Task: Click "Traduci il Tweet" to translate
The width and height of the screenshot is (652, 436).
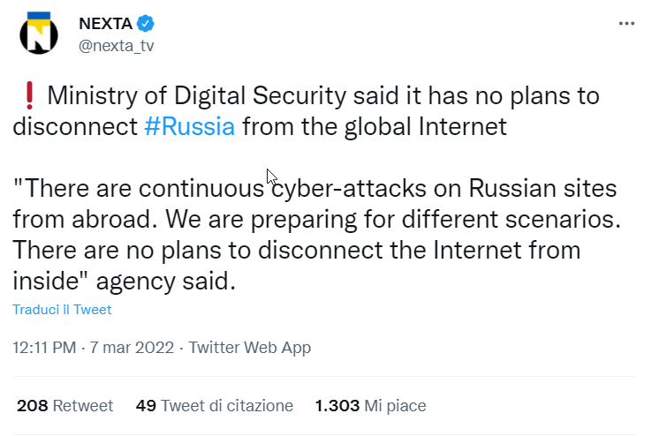Action: (x=62, y=310)
